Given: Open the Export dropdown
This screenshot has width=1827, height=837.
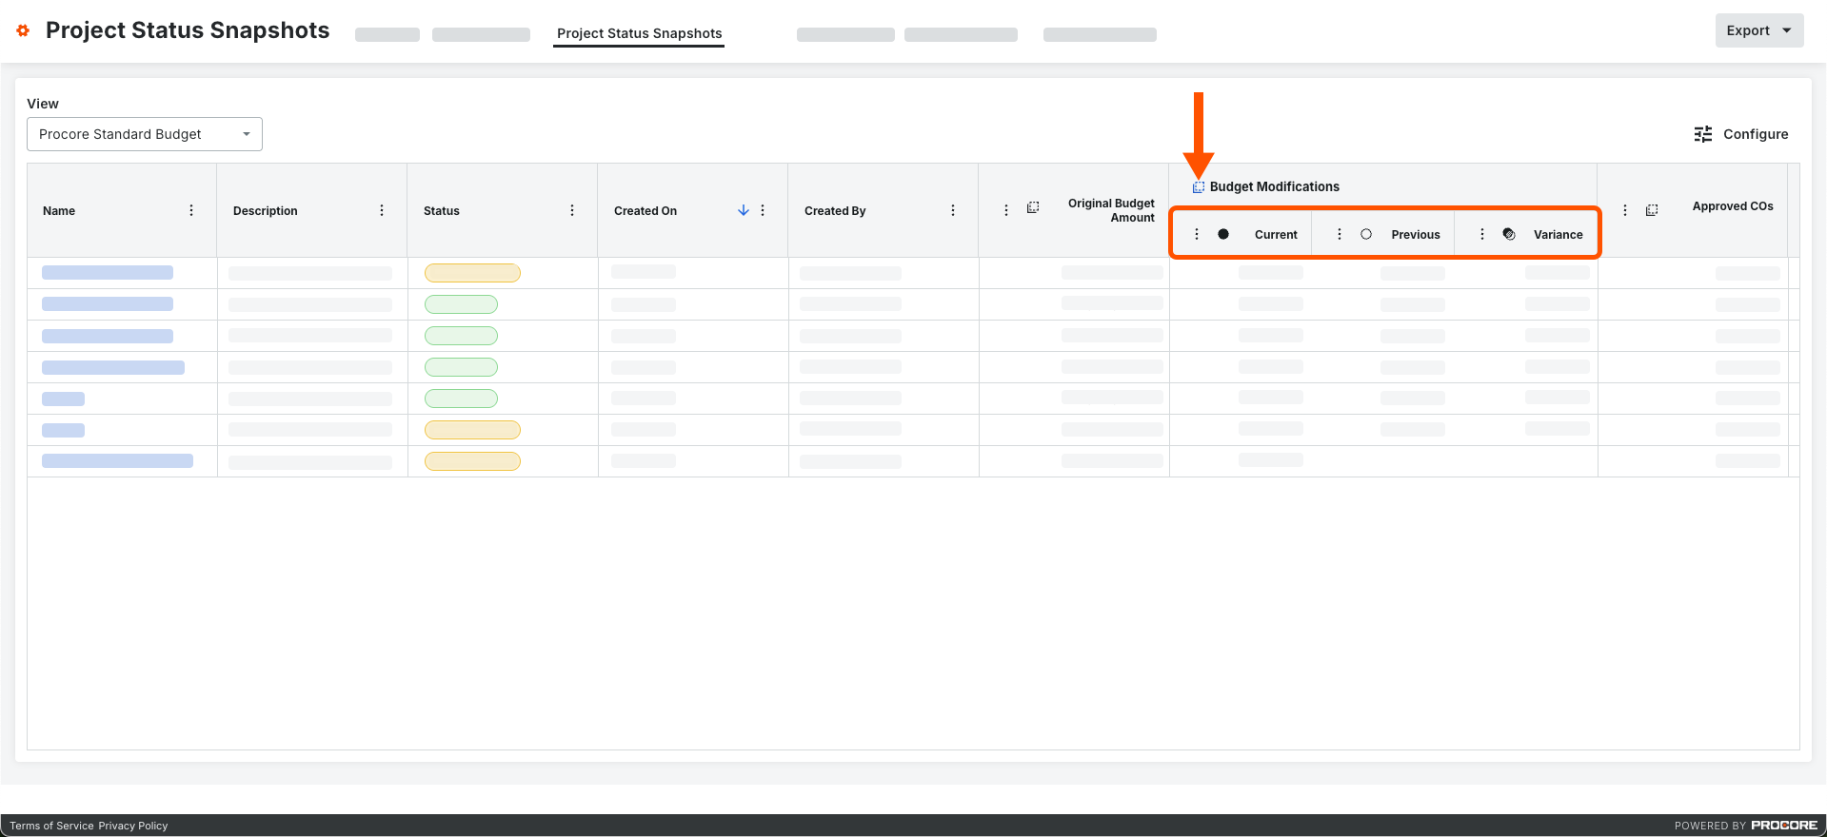Looking at the screenshot, I should pos(1759,30).
